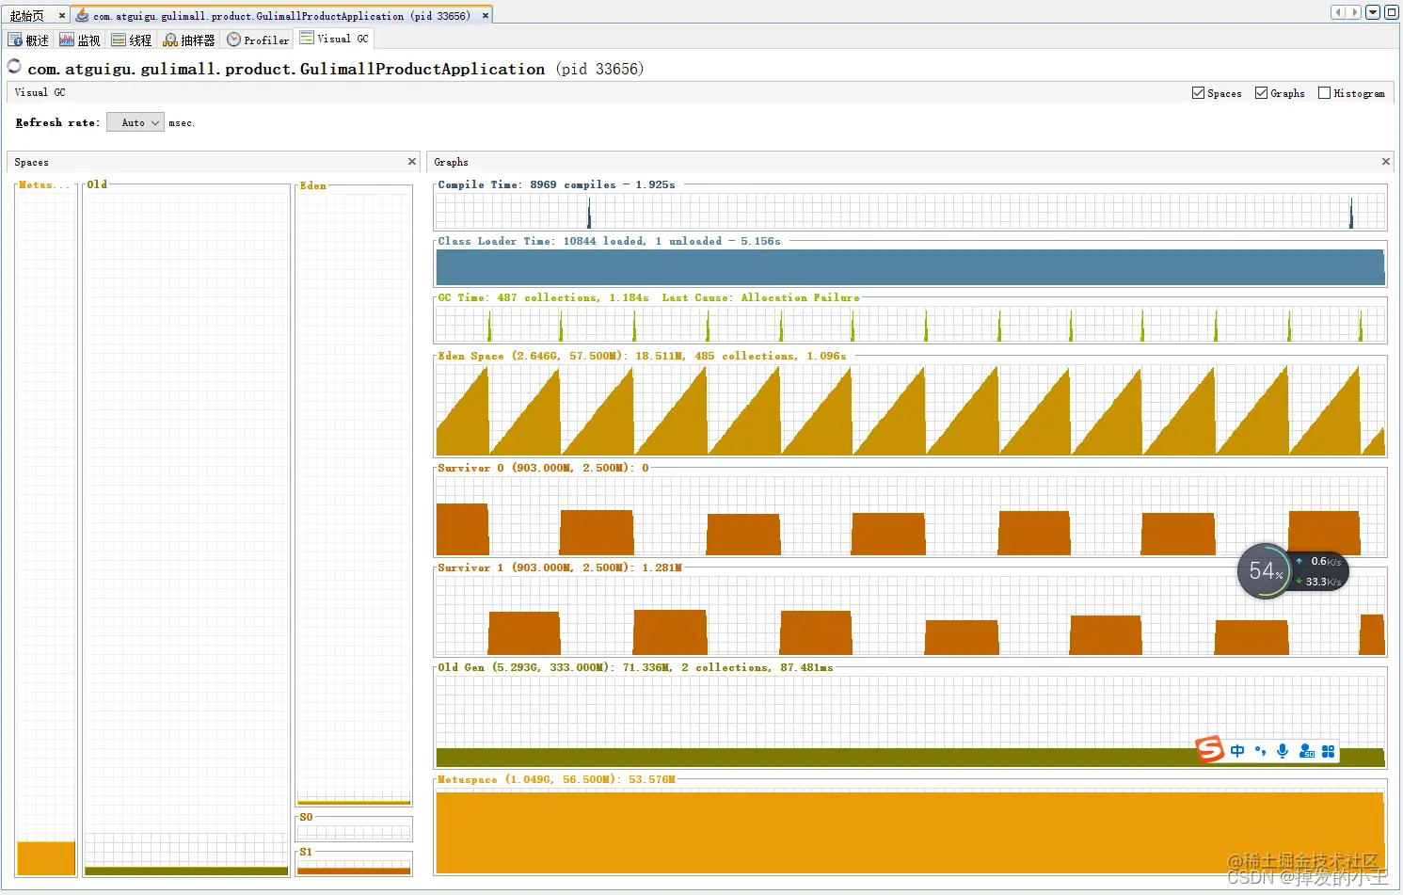Open the Sogou toolbox grid icon

pos(1329,751)
